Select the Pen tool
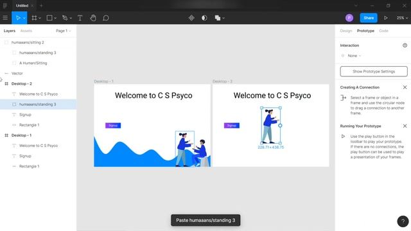 (x=65, y=18)
